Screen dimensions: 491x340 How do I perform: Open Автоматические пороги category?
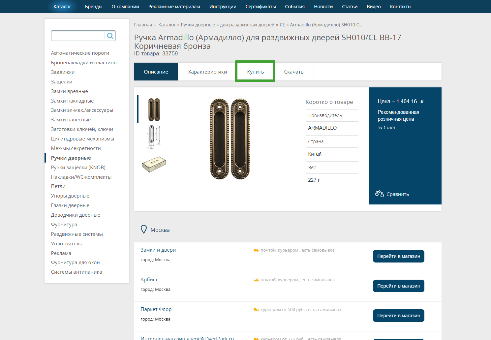tap(80, 53)
